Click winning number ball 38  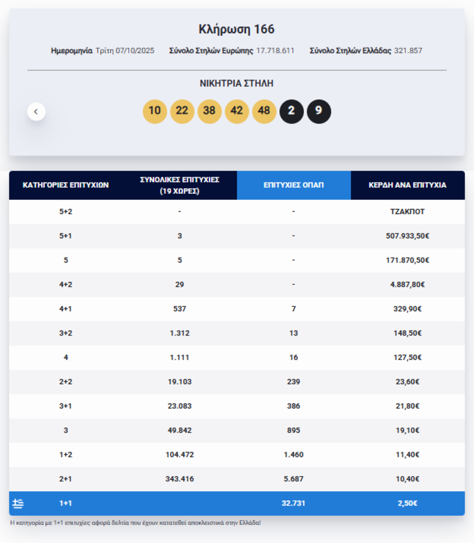pos(209,111)
